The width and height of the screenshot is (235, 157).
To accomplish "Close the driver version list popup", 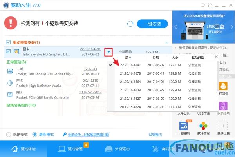I will tap(216, 57).
